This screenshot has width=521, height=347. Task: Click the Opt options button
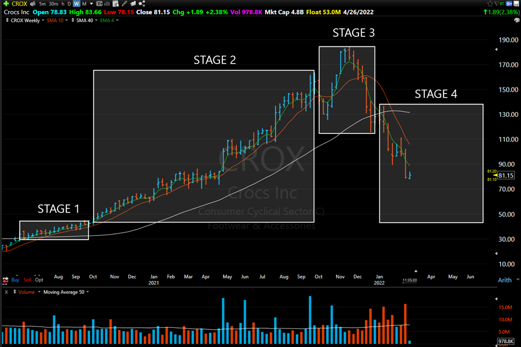click(39, 280)
